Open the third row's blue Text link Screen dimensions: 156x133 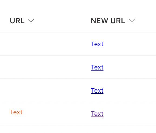tap(97, 91)
